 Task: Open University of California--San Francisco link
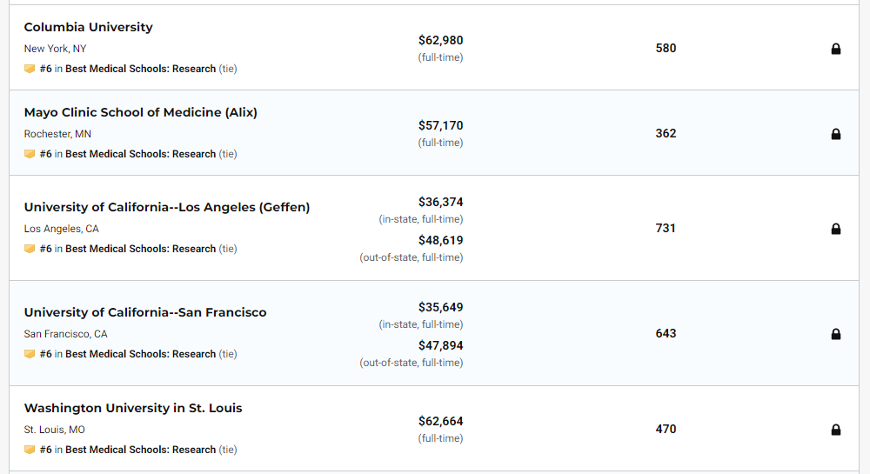(x=145, y=312)
